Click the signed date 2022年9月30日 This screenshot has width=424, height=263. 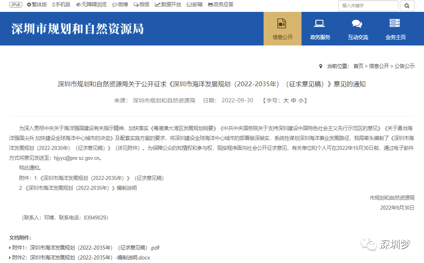tap(397, 208)
